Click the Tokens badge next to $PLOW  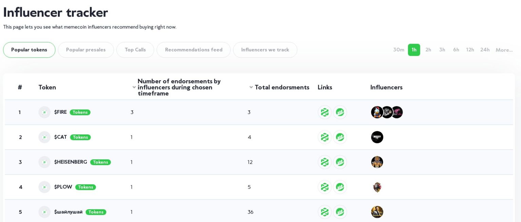pyautogui.click(x=85, y=187)
